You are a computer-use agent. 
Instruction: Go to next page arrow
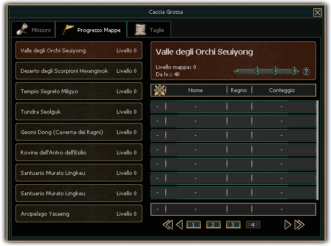point(287,224)
